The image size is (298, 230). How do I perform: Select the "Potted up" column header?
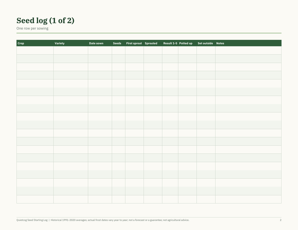pyautogui.click(x=186, y=43)
